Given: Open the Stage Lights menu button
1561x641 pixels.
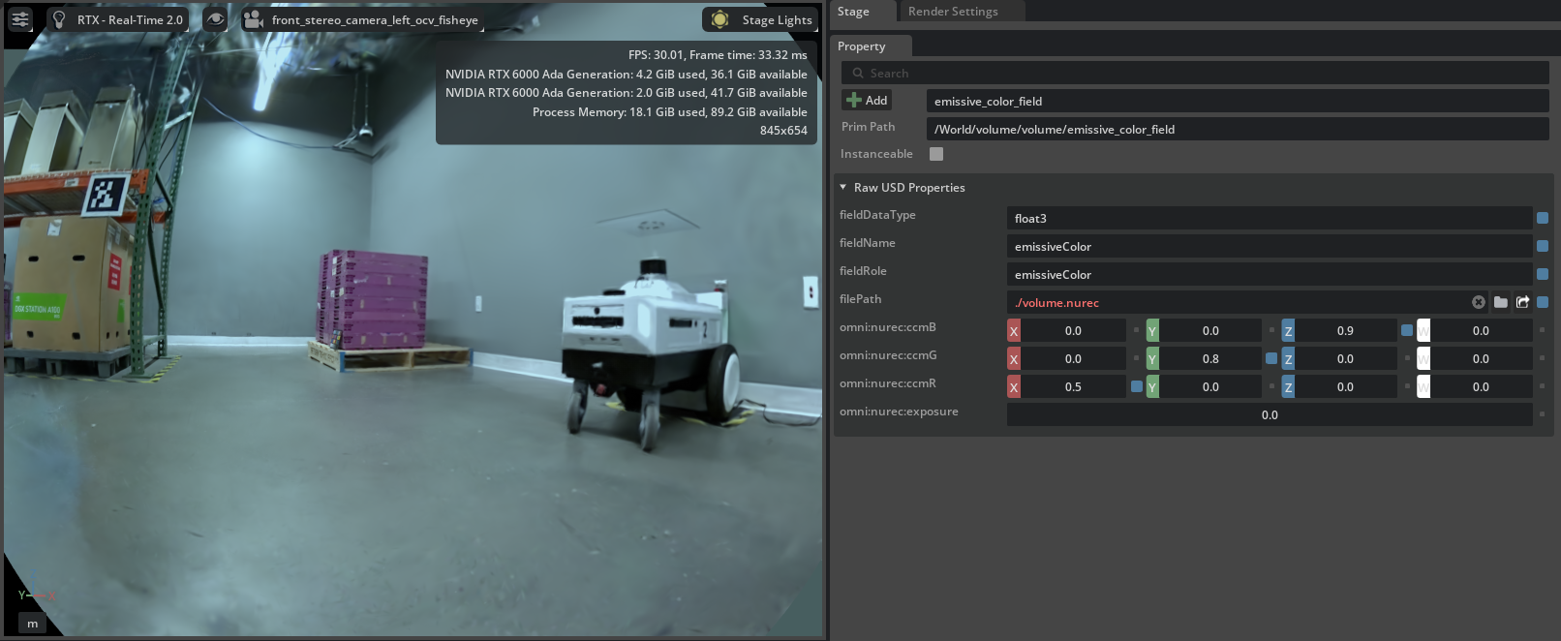Looking at the screenshot, I should [x=762, y=19].
